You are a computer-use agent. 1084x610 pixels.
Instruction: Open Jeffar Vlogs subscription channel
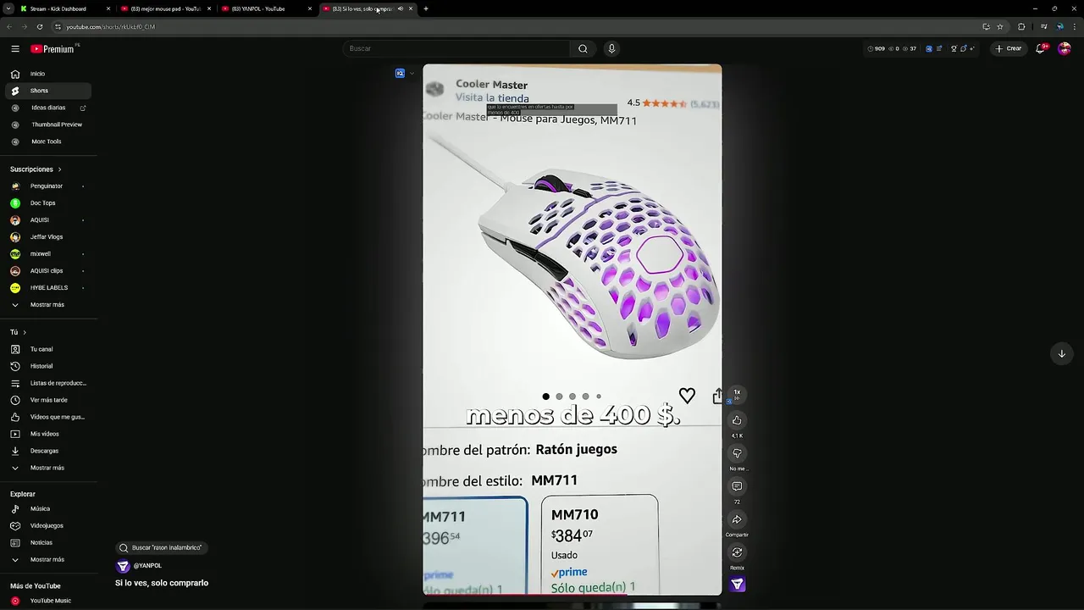click(48, 236)
